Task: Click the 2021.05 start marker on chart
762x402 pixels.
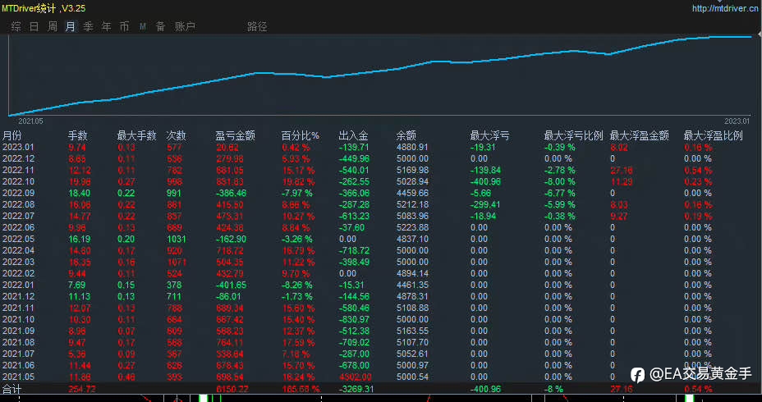Action: coord(30,121)
